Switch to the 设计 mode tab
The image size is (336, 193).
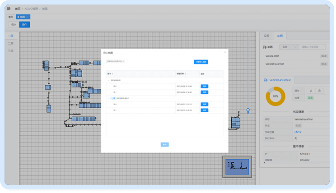pos(14,24)
